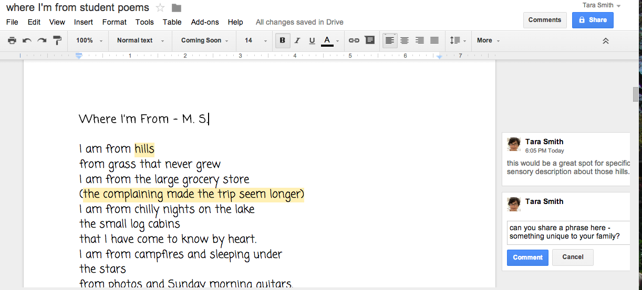Open the move-to-folder icon beside title
Viewport: 642px width, 290px height.
(176, 8)
